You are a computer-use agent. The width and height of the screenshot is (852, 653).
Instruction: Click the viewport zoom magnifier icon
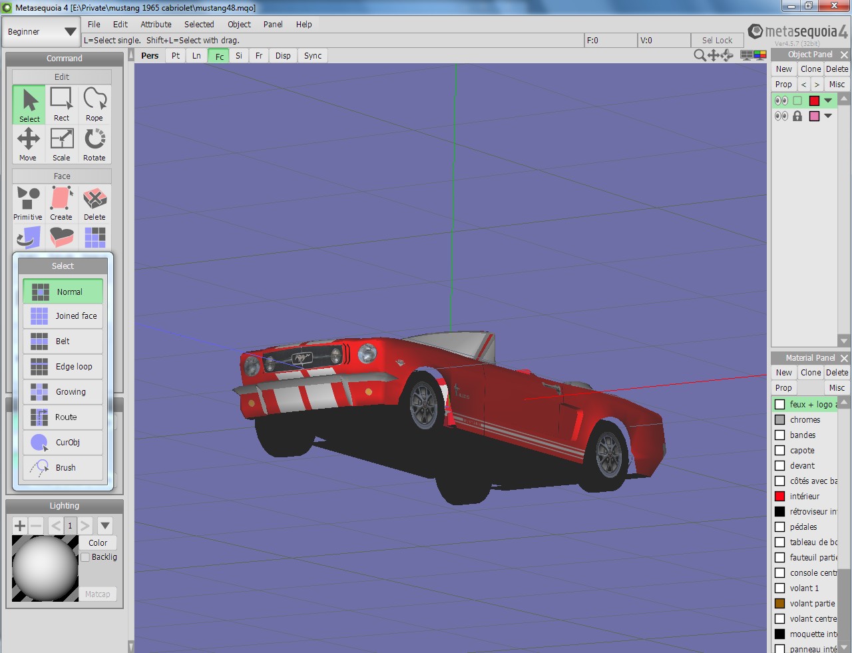tap(700, 55)
